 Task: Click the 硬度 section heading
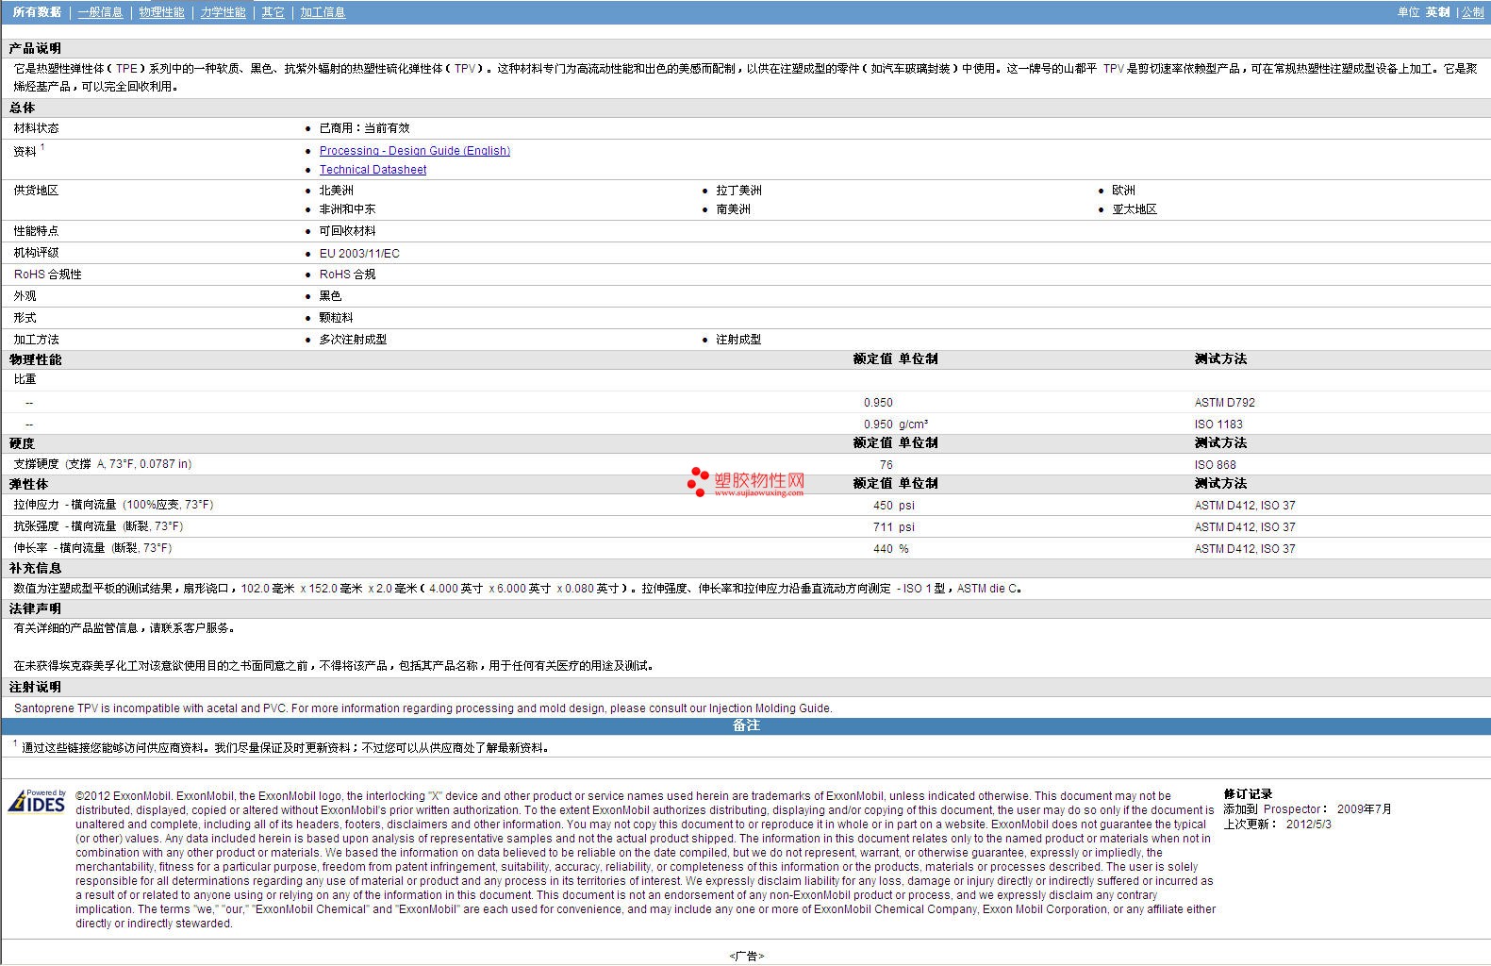click(x=22, y=443)
